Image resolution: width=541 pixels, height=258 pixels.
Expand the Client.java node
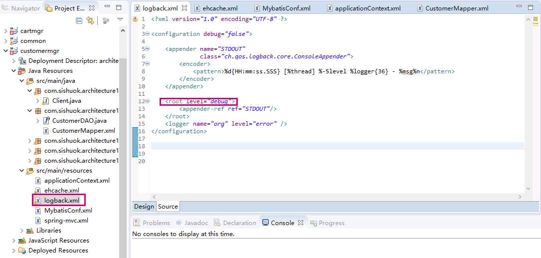pos(37,101)
